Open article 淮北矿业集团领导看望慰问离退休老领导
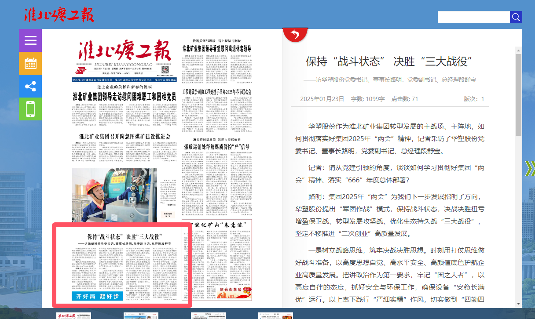This screenshot has height=319, width=535. click(216, 48)
